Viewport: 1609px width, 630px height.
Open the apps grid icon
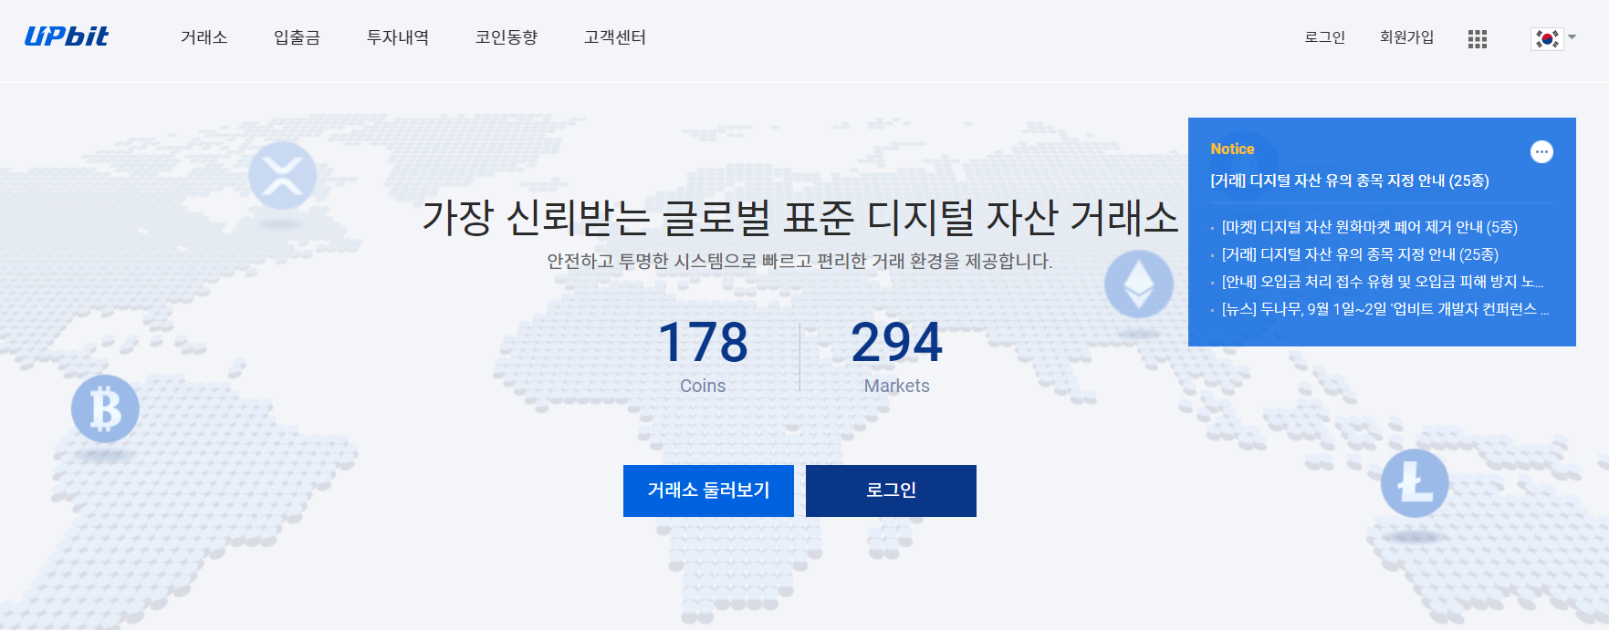[1478, 39]
